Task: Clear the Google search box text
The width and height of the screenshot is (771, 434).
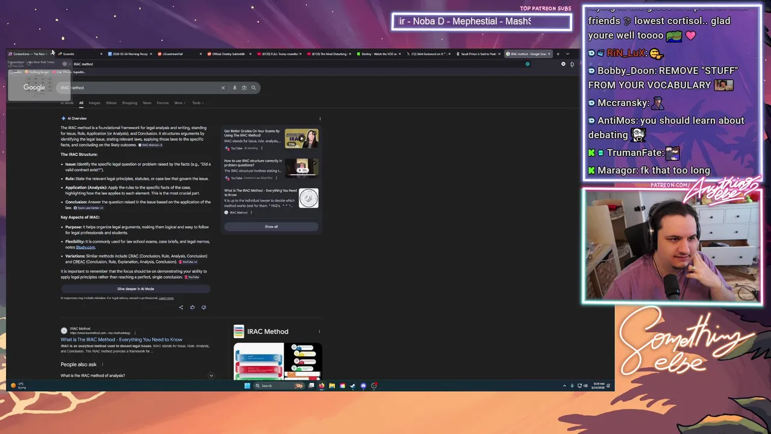Action: click(223, 88)
